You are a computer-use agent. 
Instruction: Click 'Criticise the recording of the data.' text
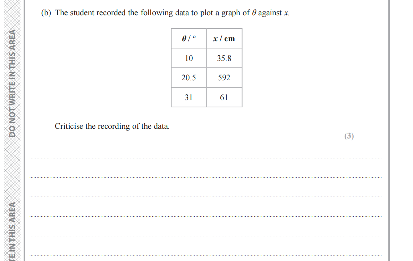point(112,126)
